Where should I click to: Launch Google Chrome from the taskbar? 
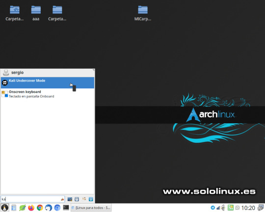coord(40,208)
